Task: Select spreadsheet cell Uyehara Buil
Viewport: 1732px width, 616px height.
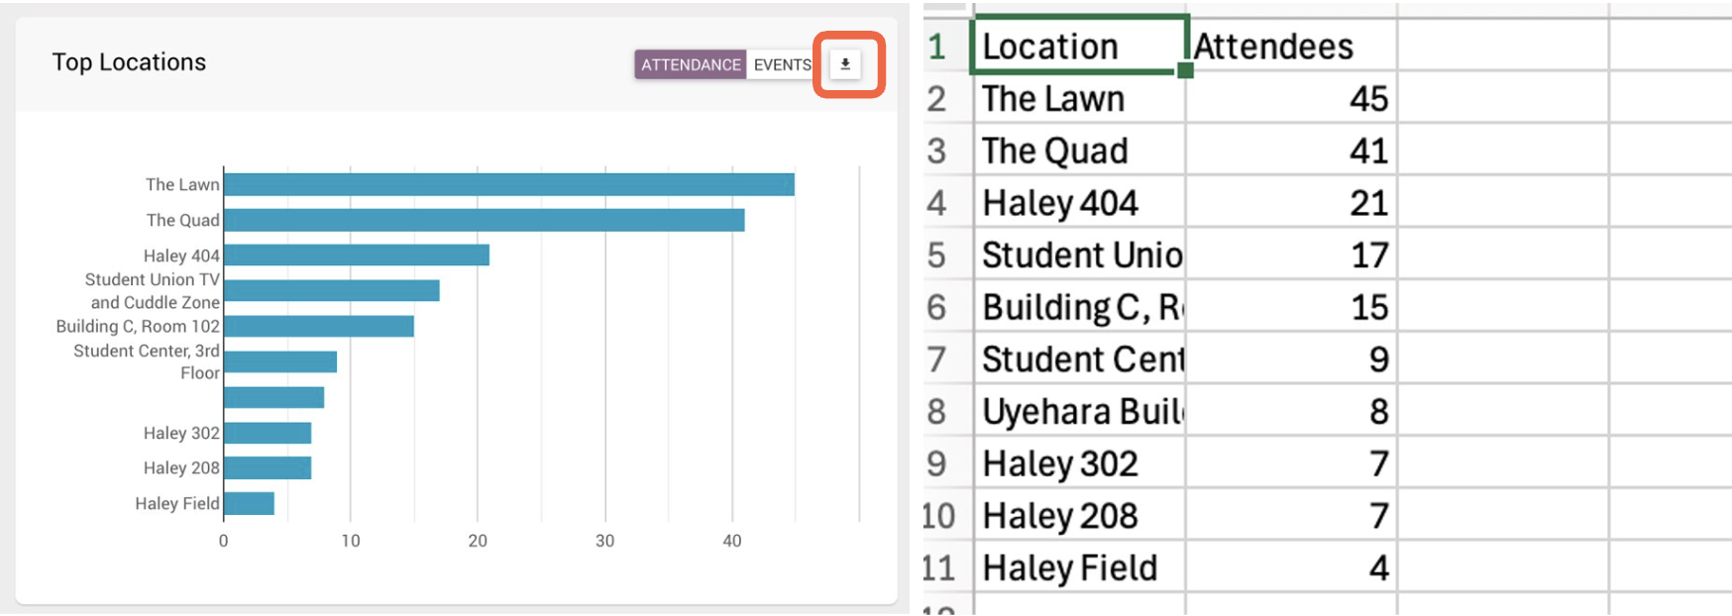Action: tap(1079, 411)
